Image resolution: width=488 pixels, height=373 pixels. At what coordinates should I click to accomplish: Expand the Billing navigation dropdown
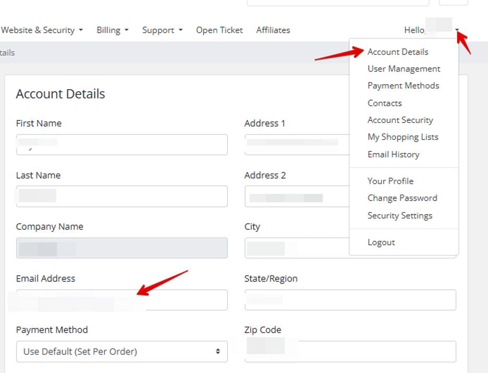pos(112,30)
